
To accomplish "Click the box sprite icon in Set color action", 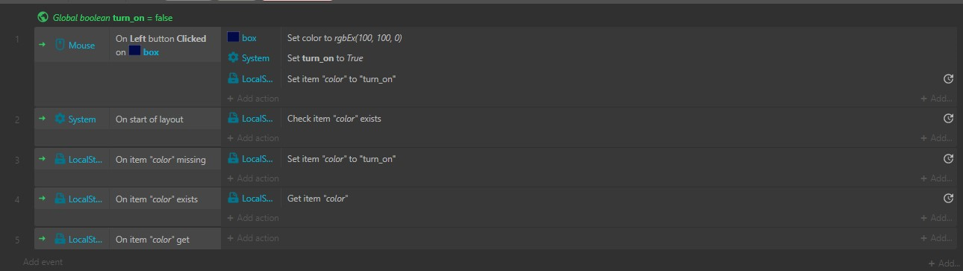I will pyautogui.click(x=233, y=37).
